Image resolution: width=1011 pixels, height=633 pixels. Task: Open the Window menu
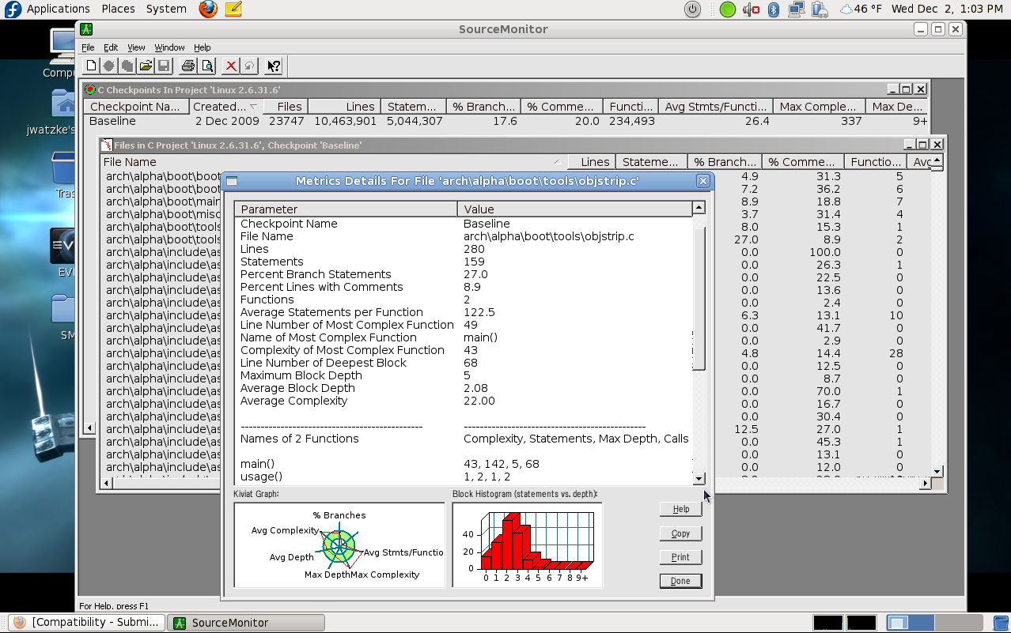pyautogui.click(x=169, y=47)
